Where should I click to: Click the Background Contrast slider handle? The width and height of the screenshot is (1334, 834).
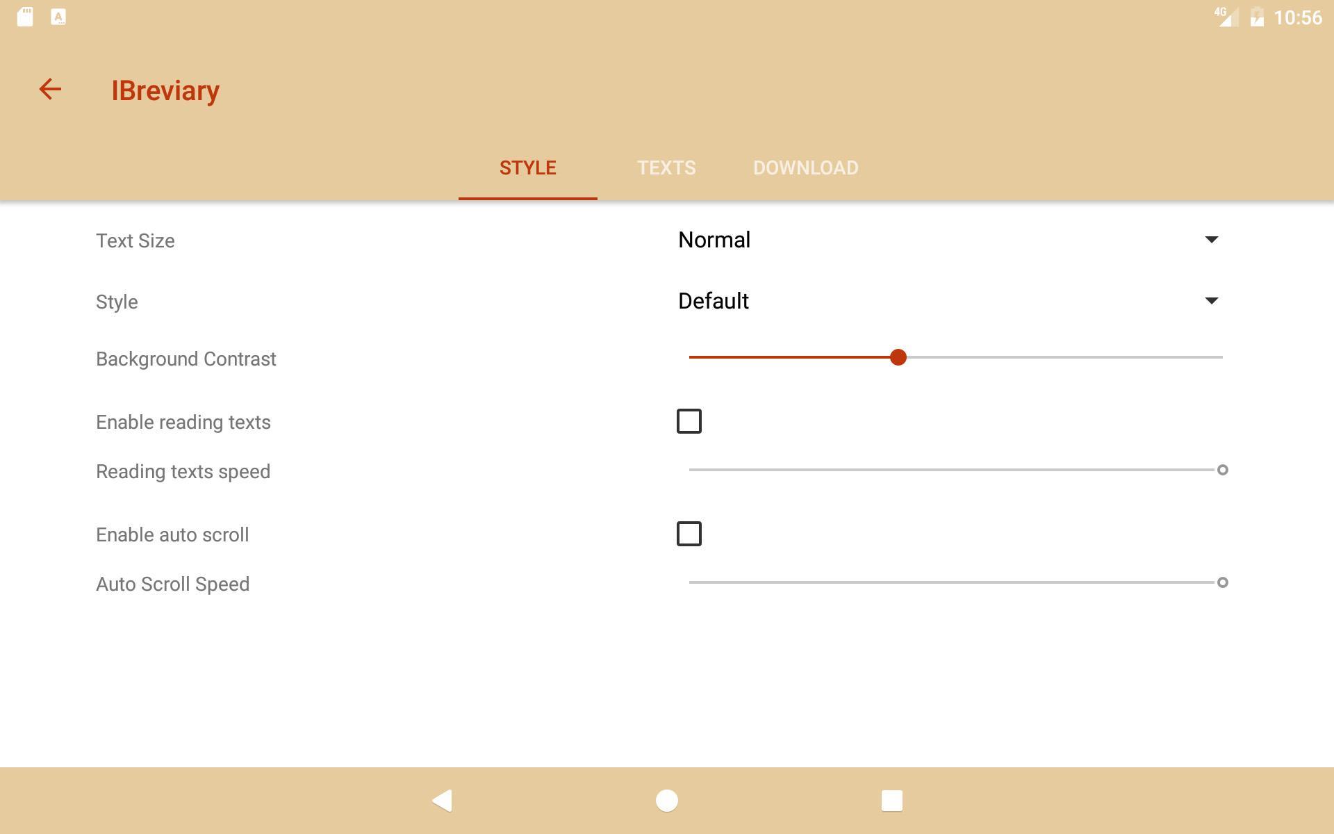(x=898, y=357)
